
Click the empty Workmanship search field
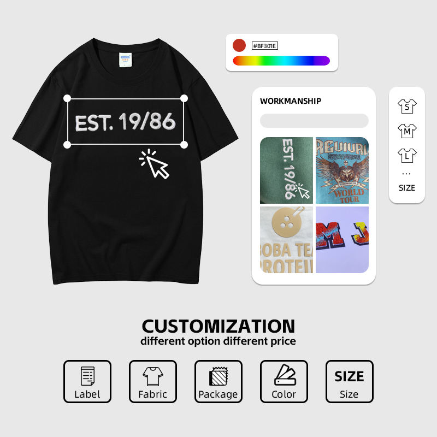[314, 121]
